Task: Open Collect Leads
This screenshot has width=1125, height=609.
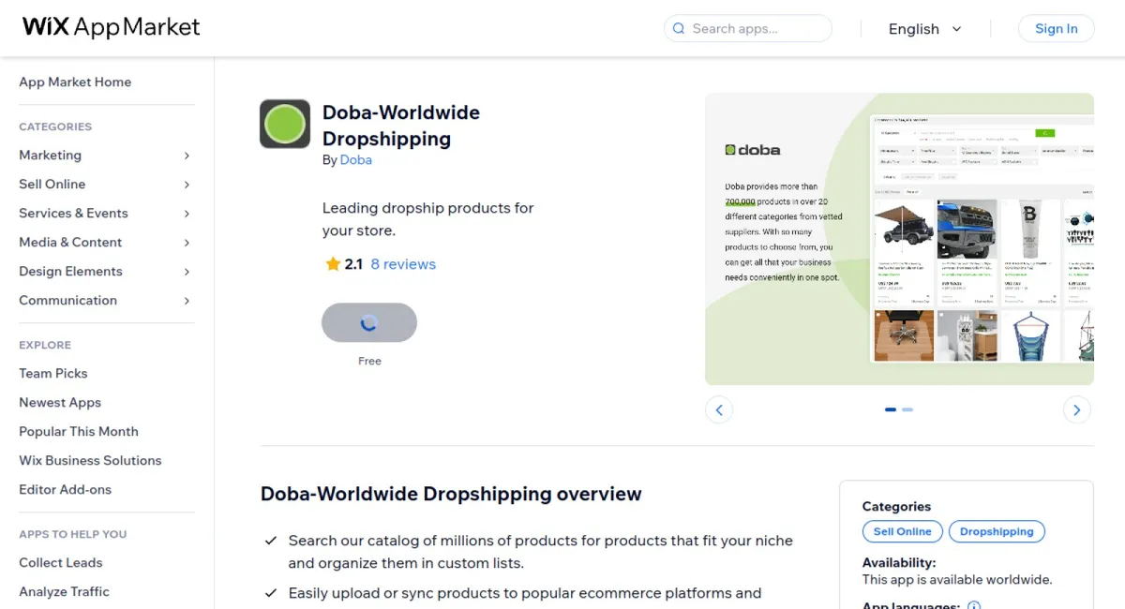Action: coord(61,562)
